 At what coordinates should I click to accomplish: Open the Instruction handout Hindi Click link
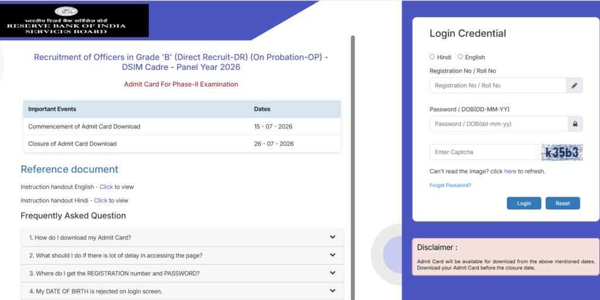[x=101, y=200]
